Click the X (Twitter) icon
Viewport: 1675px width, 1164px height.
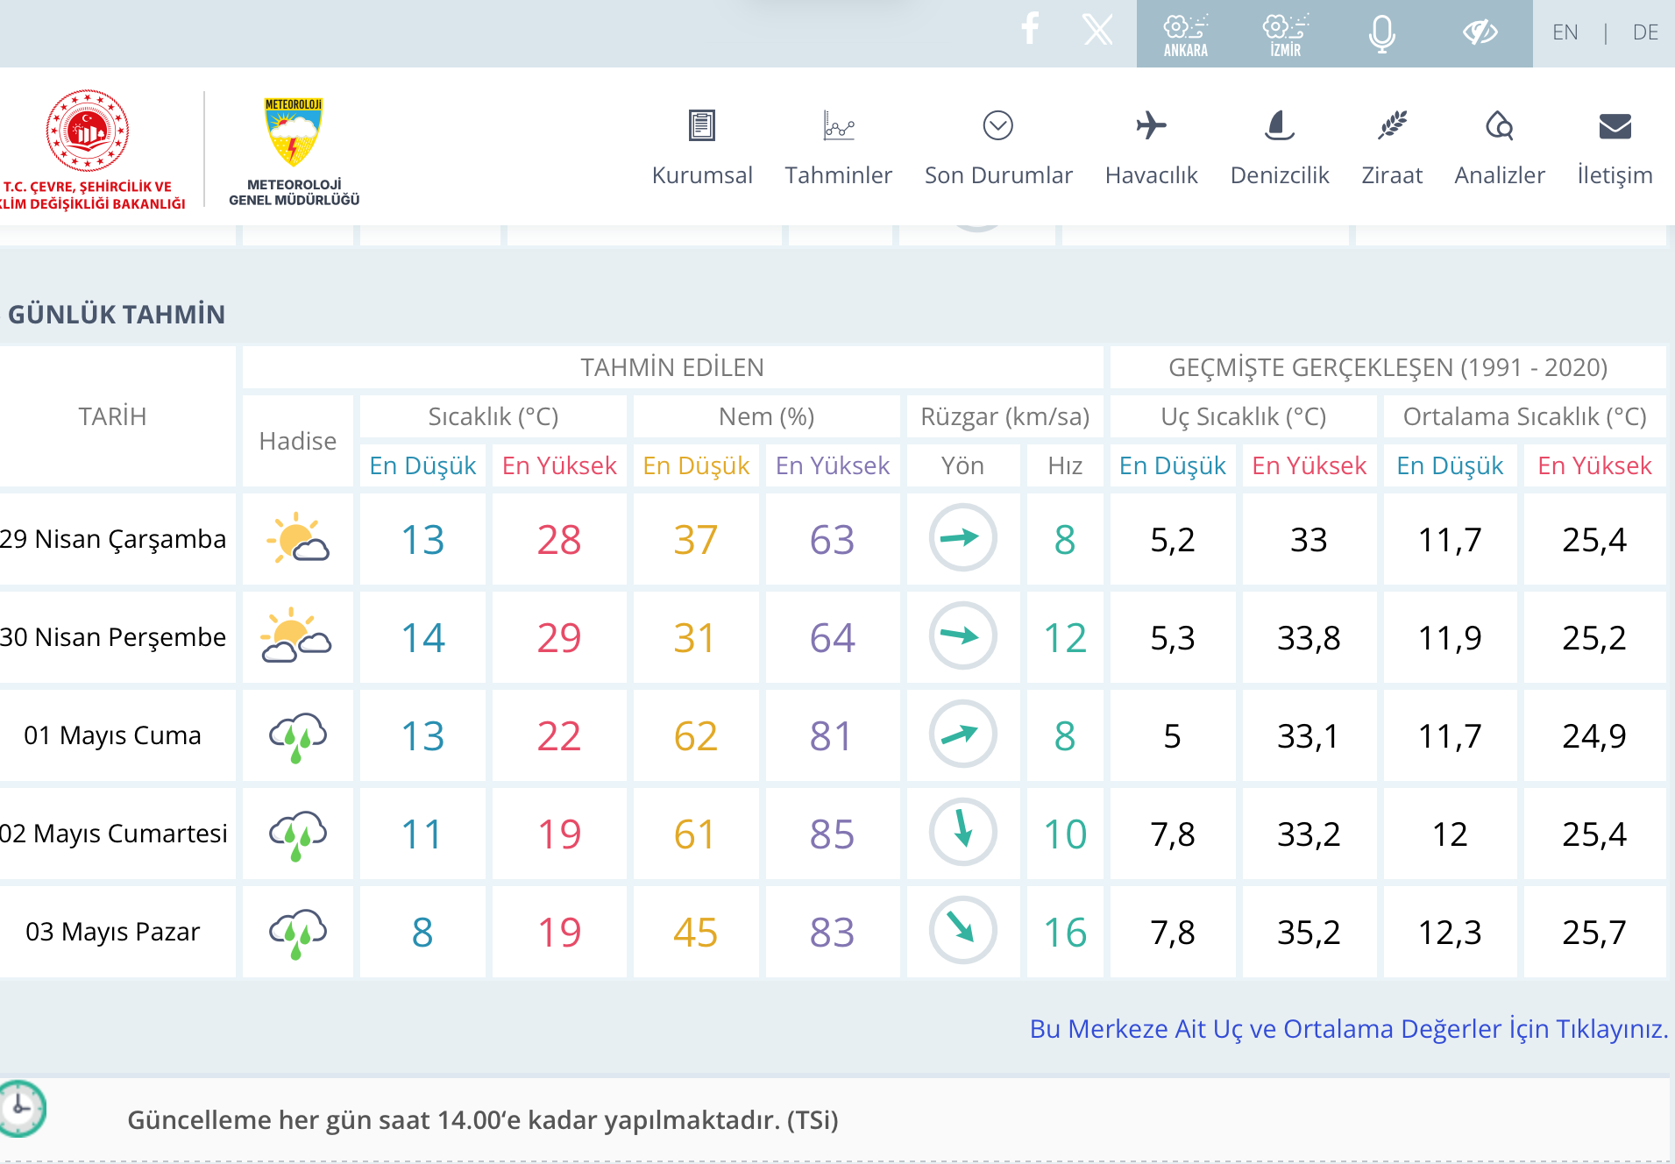click(1097, 30)
